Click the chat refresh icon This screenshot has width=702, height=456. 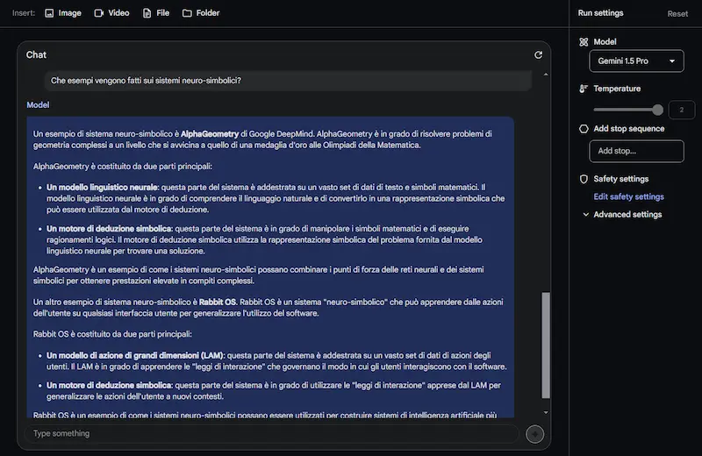pos(538,54)
